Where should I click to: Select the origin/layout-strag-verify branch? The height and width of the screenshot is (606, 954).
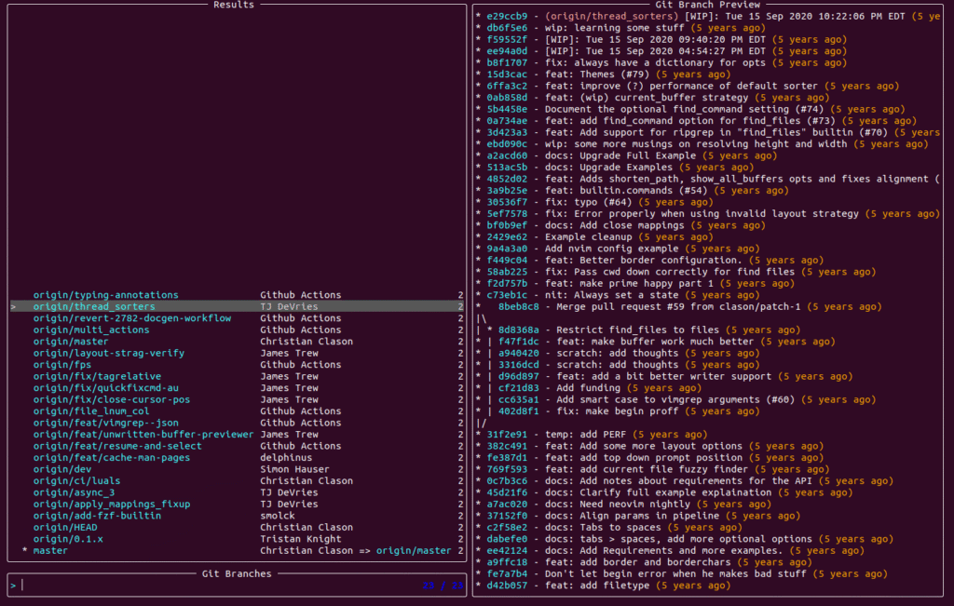(108, 353)
